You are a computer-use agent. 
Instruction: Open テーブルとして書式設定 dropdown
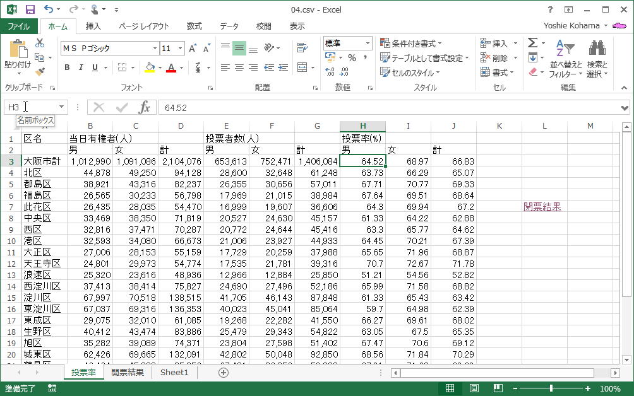coord(424,58)
